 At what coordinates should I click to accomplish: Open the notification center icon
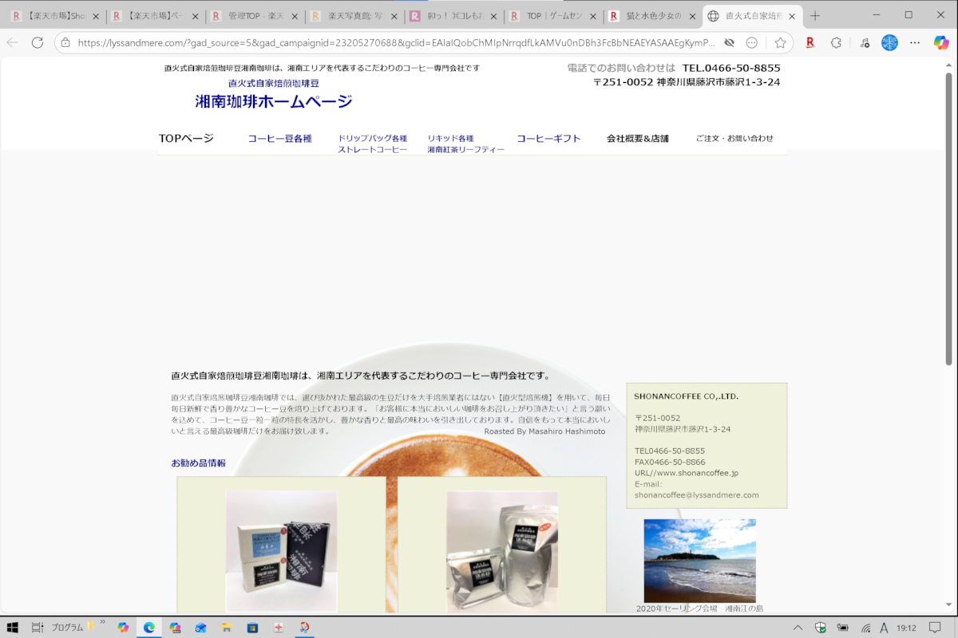(935, 628)
